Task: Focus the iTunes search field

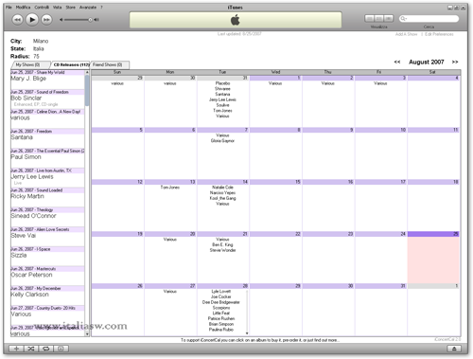Action: (429, 19)
